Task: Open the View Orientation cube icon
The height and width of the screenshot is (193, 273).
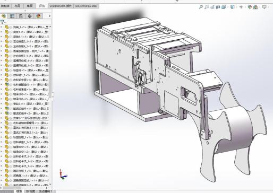Action: pos(224,7)
